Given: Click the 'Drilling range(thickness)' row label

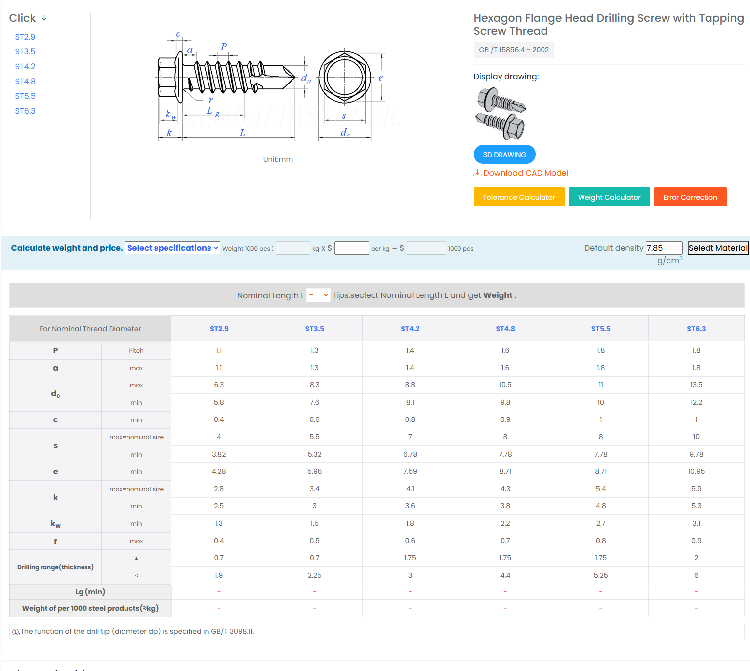Looking at the screenshot, I should click(x=55, y=567).
